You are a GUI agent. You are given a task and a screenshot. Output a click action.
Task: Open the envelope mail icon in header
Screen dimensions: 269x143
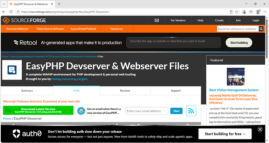pos(157,20)
